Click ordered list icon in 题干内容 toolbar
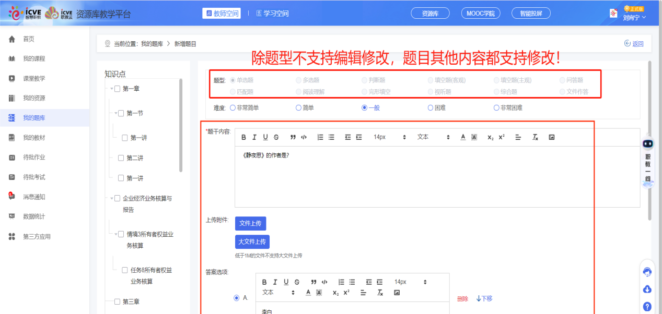Screen dimensions: 662x314 click(320, 137)
